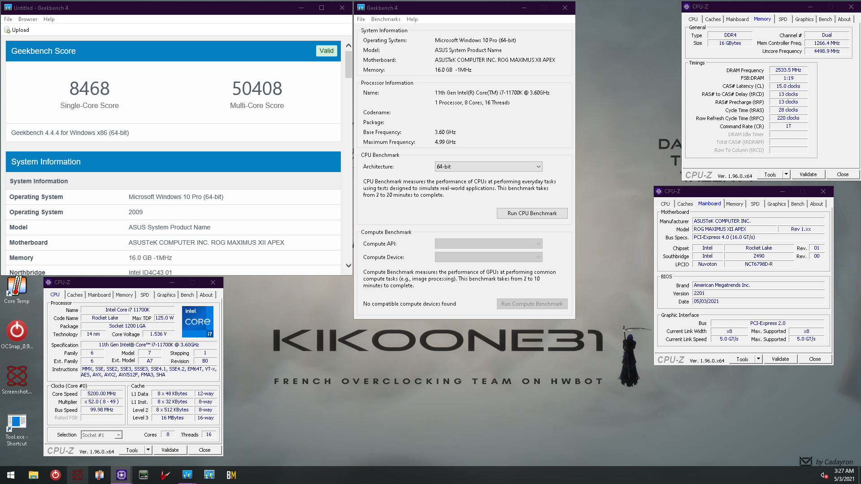Open the Socket #1 selection dropdown
This screenshot has width=861, height=484.
101,435
